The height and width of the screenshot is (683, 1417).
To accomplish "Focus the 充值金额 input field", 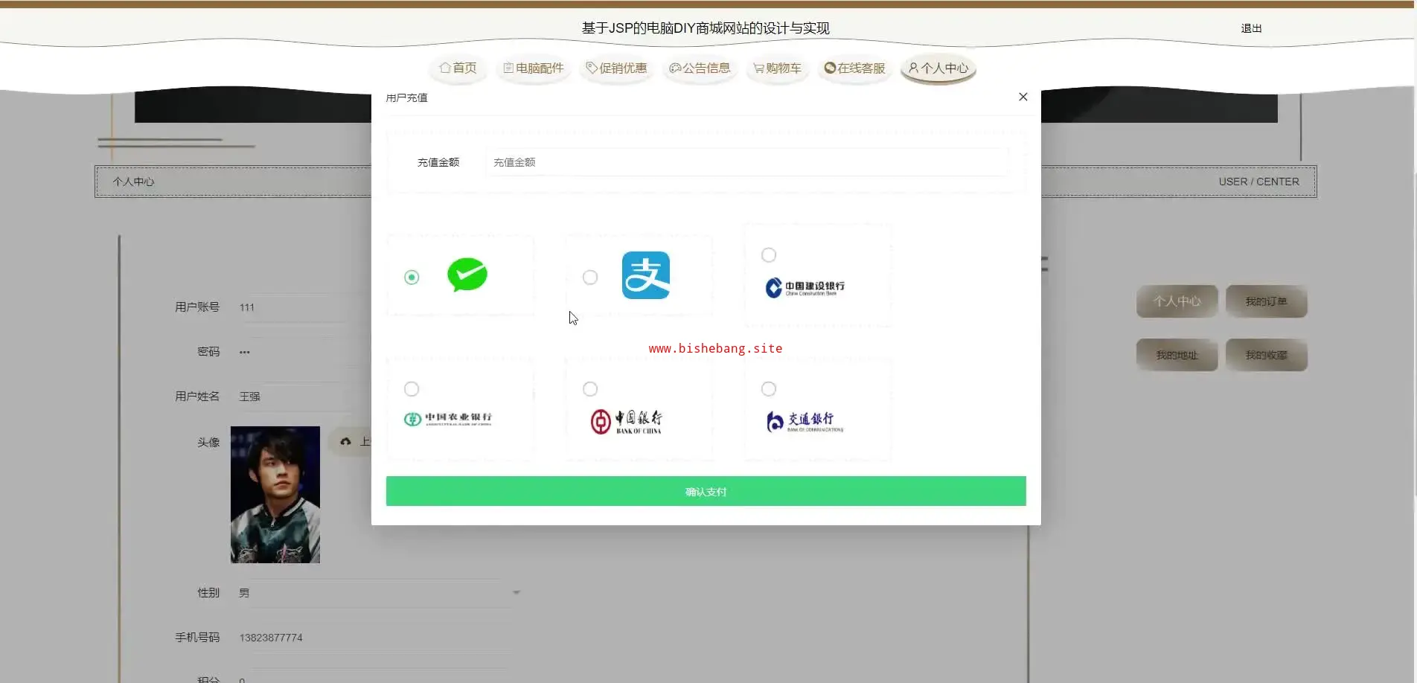I will [746, 162].
